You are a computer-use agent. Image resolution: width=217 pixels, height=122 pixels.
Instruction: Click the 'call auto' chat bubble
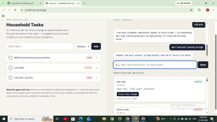pos(199,25)
